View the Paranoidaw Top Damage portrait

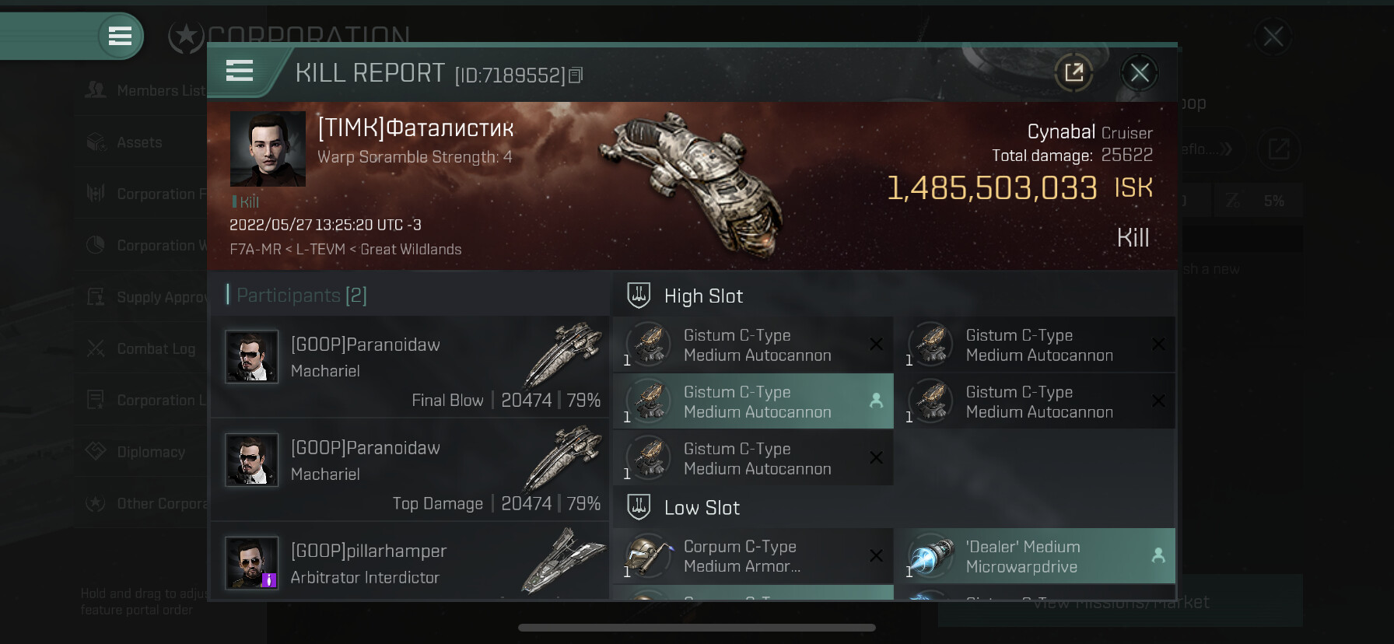pyautogui.click(x=251, y=460)
